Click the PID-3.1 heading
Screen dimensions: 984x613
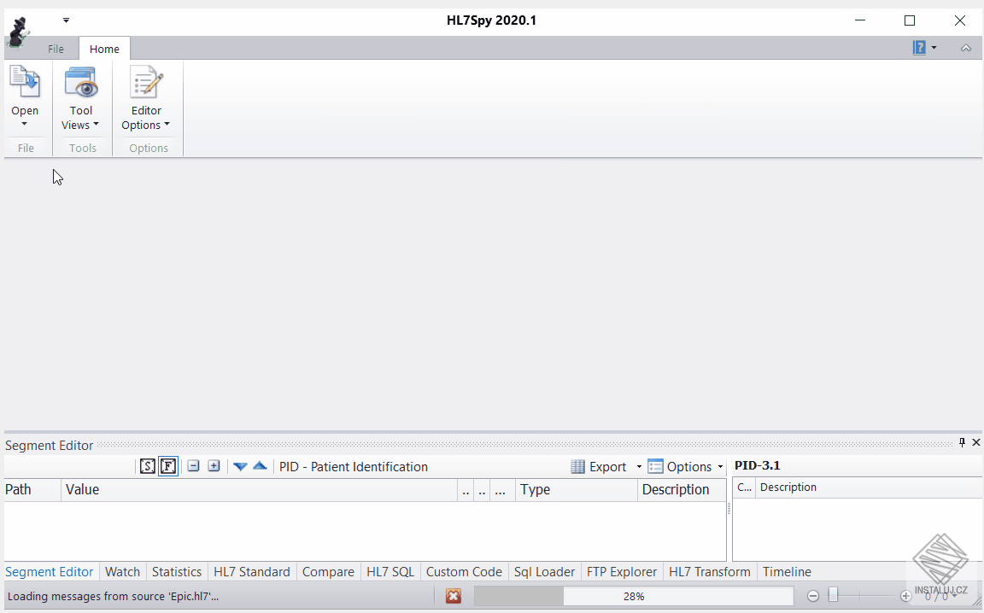(758, 465)
